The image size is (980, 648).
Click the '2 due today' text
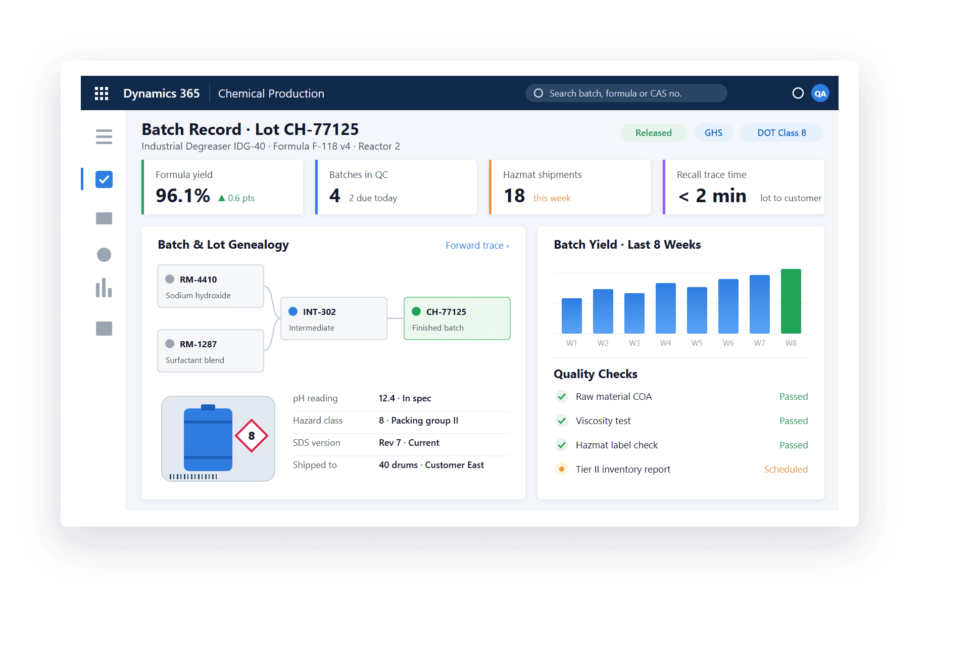(x=373, y=198)
